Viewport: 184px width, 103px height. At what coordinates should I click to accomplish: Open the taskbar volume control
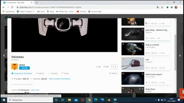coord(165,100)
